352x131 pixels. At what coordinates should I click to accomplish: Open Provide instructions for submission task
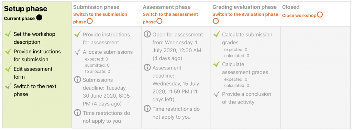[37, 55]
